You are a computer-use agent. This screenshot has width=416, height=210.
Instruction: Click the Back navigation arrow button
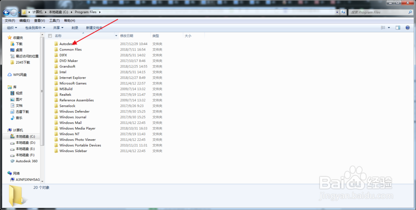point(6,12)
